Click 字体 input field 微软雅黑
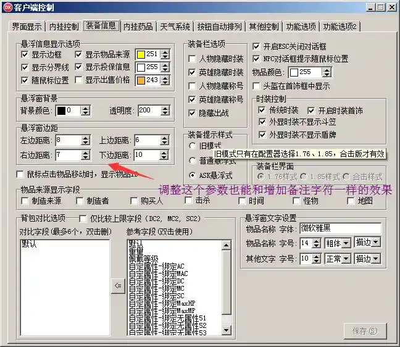This screenshot has height=347, width=400. [x=341, y=228]
